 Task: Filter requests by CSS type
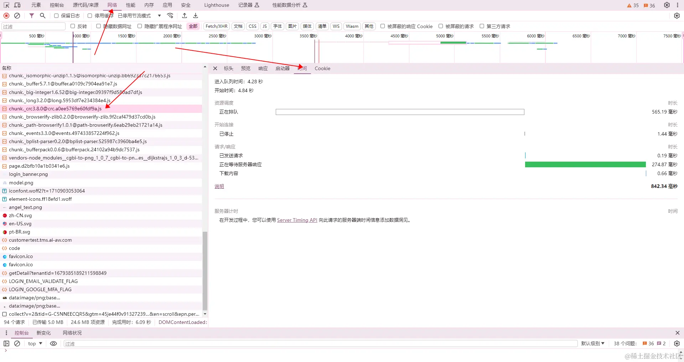[x=253, y=26]
